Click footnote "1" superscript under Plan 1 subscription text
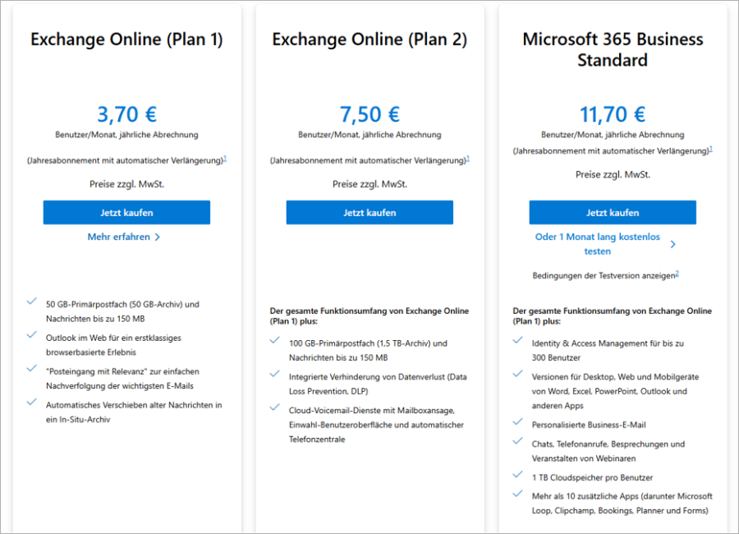This screenshot has height=534, width=739. coord(224,158)
